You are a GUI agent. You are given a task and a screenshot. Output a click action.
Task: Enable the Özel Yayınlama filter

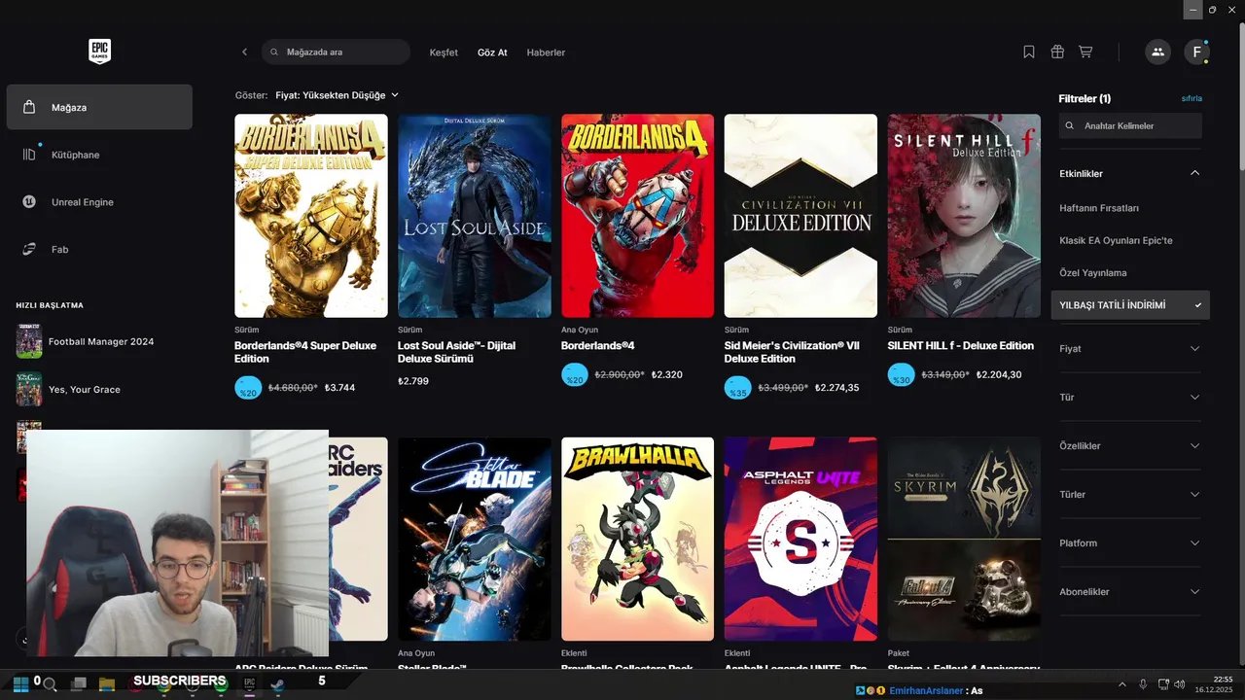click(1092, 273)
